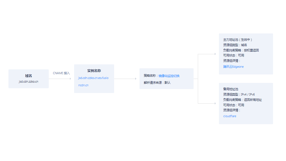This screenshot has width=286, height=161.
Task: Click the ncdn.cn instance link line
Action: [83, 85]
